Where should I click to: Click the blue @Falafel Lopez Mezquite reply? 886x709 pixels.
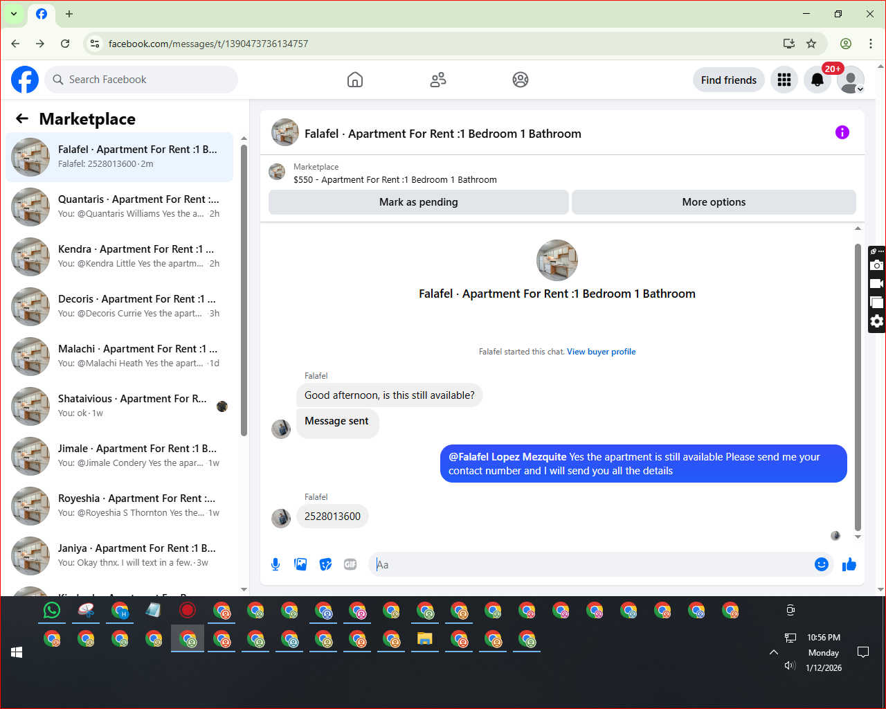[x=644, y=464]
